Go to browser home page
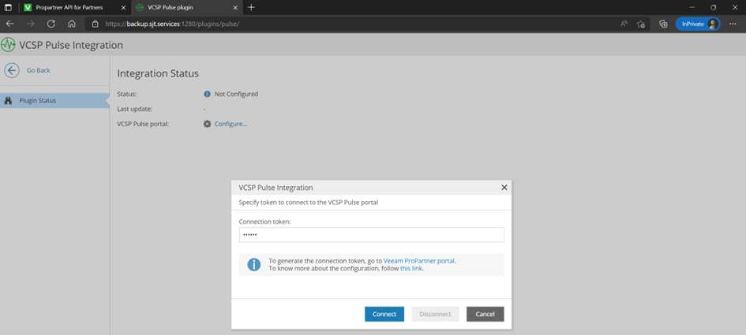Screen dimensions: 746x335 (72, 24)
